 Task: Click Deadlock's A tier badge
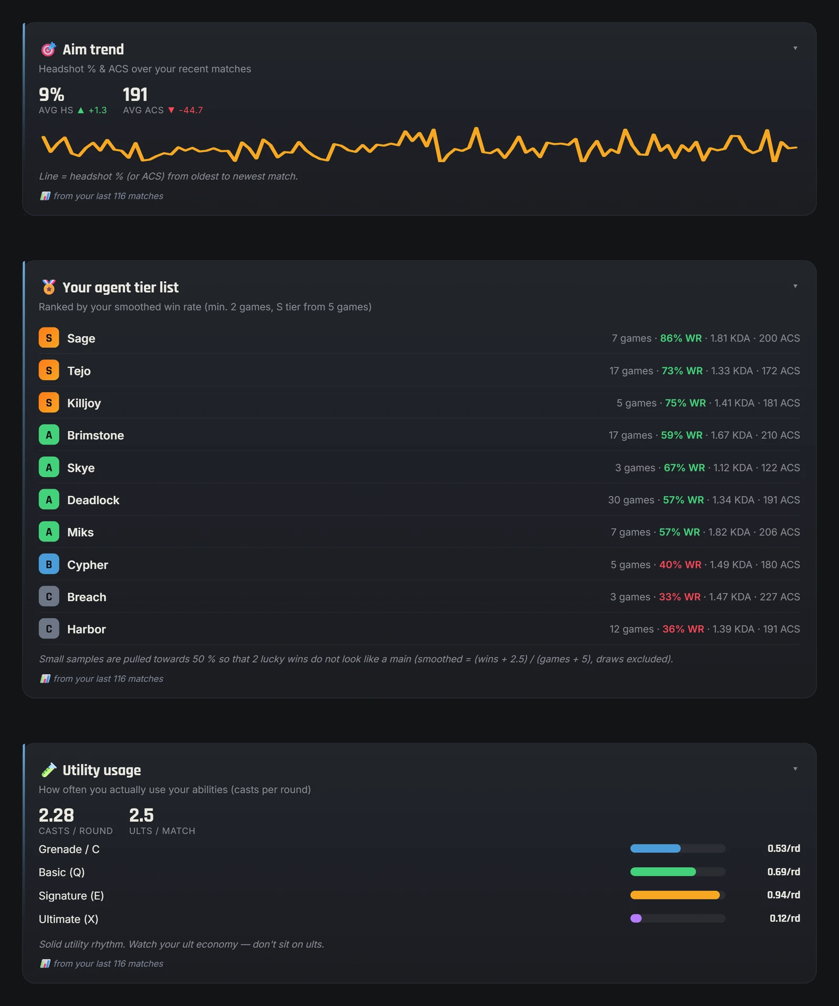coord(49,500)
